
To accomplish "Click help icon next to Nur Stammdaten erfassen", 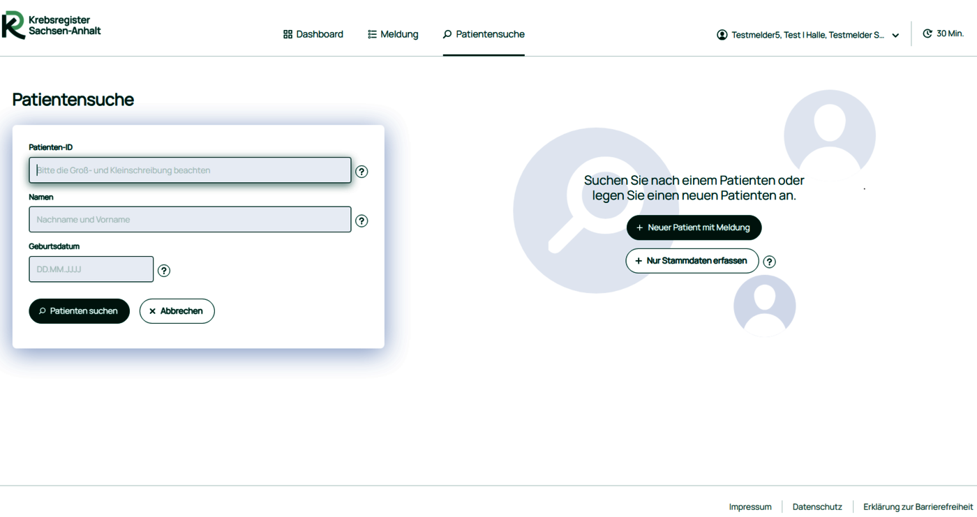I will tap(769, 262).
